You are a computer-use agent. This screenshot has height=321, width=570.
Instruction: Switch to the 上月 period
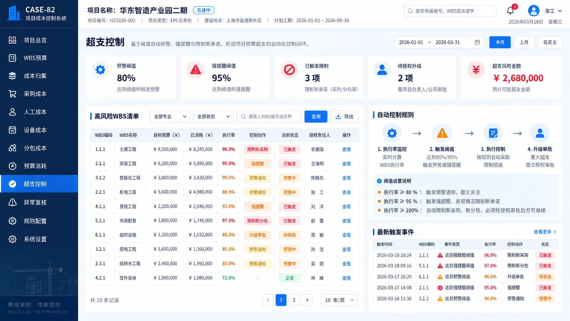(524, 42)
